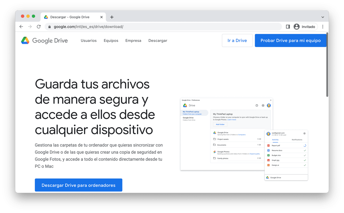Click Probar Drive para mi equipo

(x=291, y=40)
